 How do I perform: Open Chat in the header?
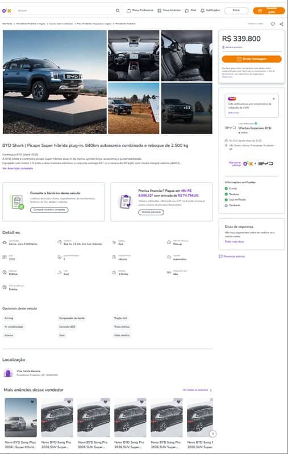190,10
